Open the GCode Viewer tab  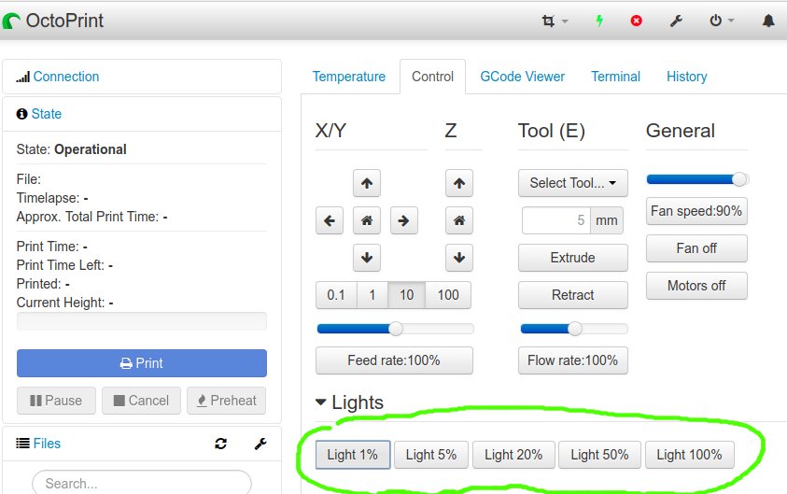pos(522,77)
